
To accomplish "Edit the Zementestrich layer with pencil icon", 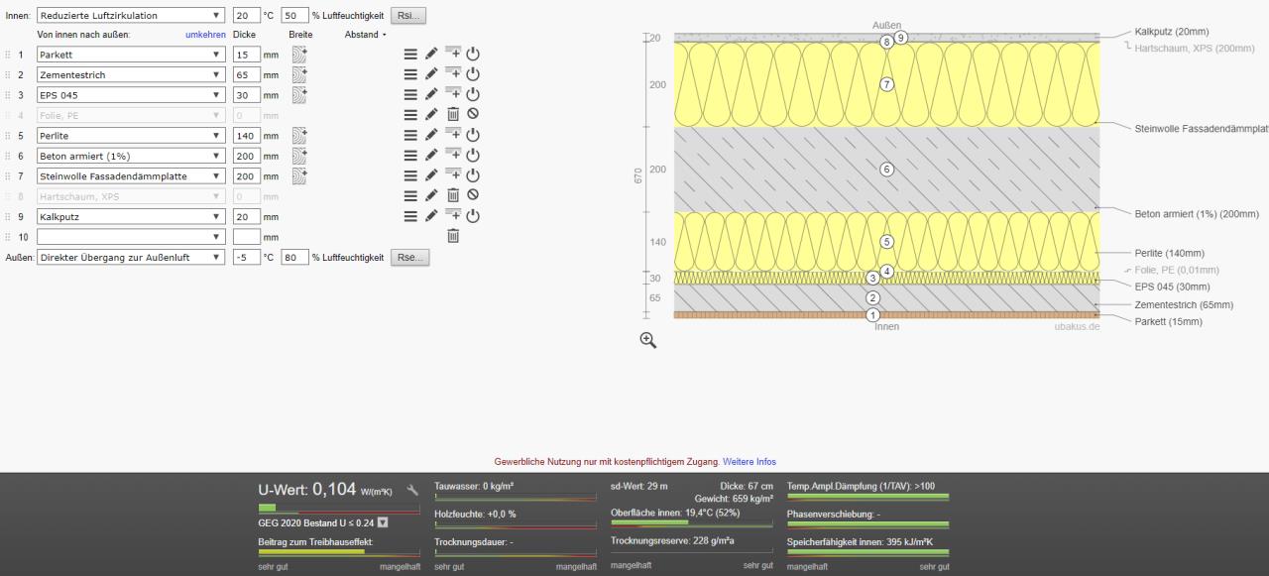I will [x=431, y=74].
